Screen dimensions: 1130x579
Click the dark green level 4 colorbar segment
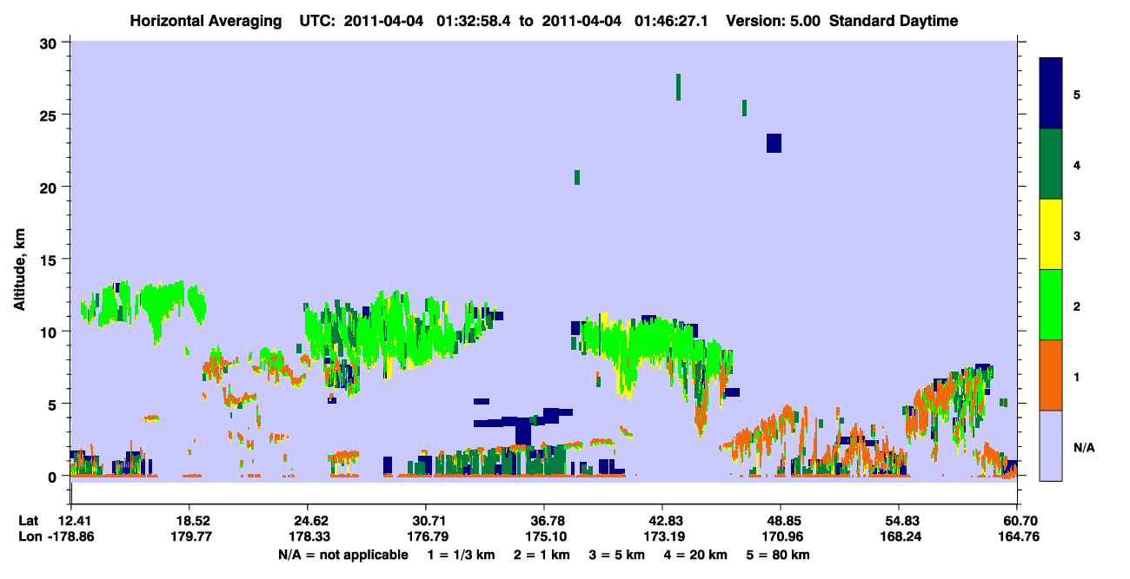click(x=1051, y=164)
